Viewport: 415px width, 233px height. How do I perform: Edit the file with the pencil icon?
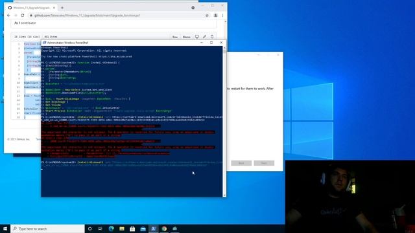(x=204, y=37)
